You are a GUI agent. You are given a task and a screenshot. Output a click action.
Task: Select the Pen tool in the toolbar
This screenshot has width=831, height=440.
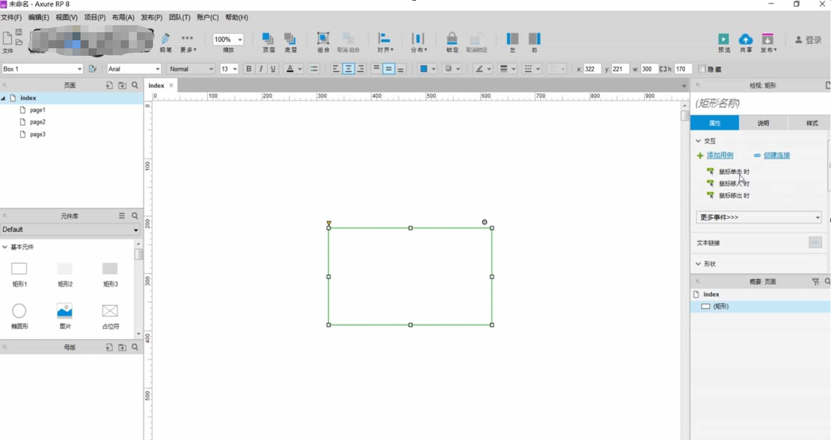[165, 41]
